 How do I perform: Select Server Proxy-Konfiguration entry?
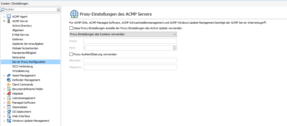30,62
